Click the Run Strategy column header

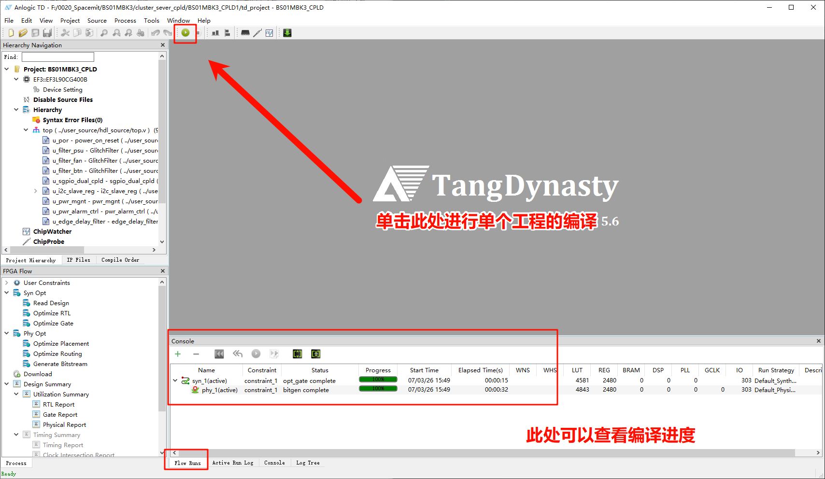click(776, 370)
